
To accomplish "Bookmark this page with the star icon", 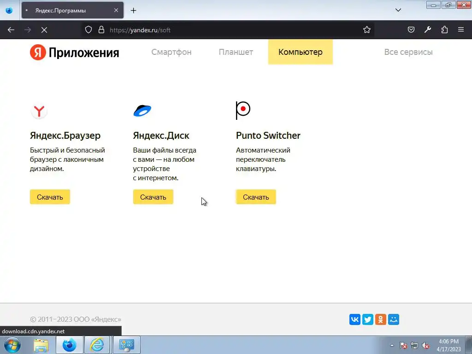I will [366, 30].
